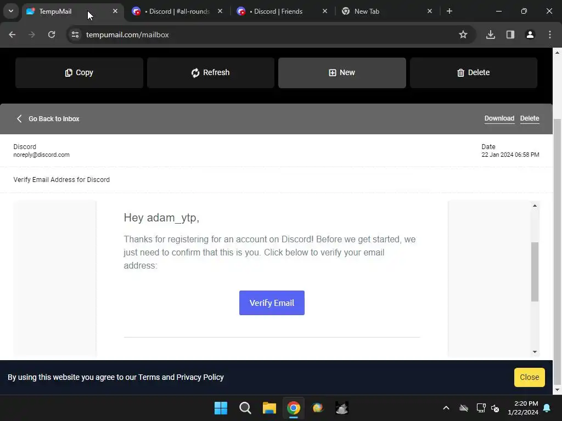Show hidden system tray icons
The height and width of the screenshot is (421, 562).
446,408
